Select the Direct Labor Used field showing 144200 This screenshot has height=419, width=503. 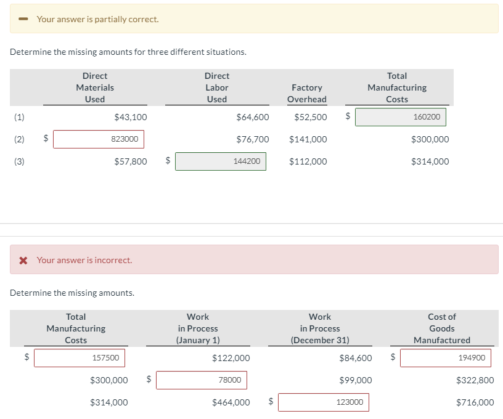click(221, 161)
